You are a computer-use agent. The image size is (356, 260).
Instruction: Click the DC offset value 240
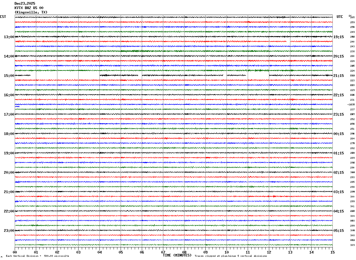tap(352, 42)
